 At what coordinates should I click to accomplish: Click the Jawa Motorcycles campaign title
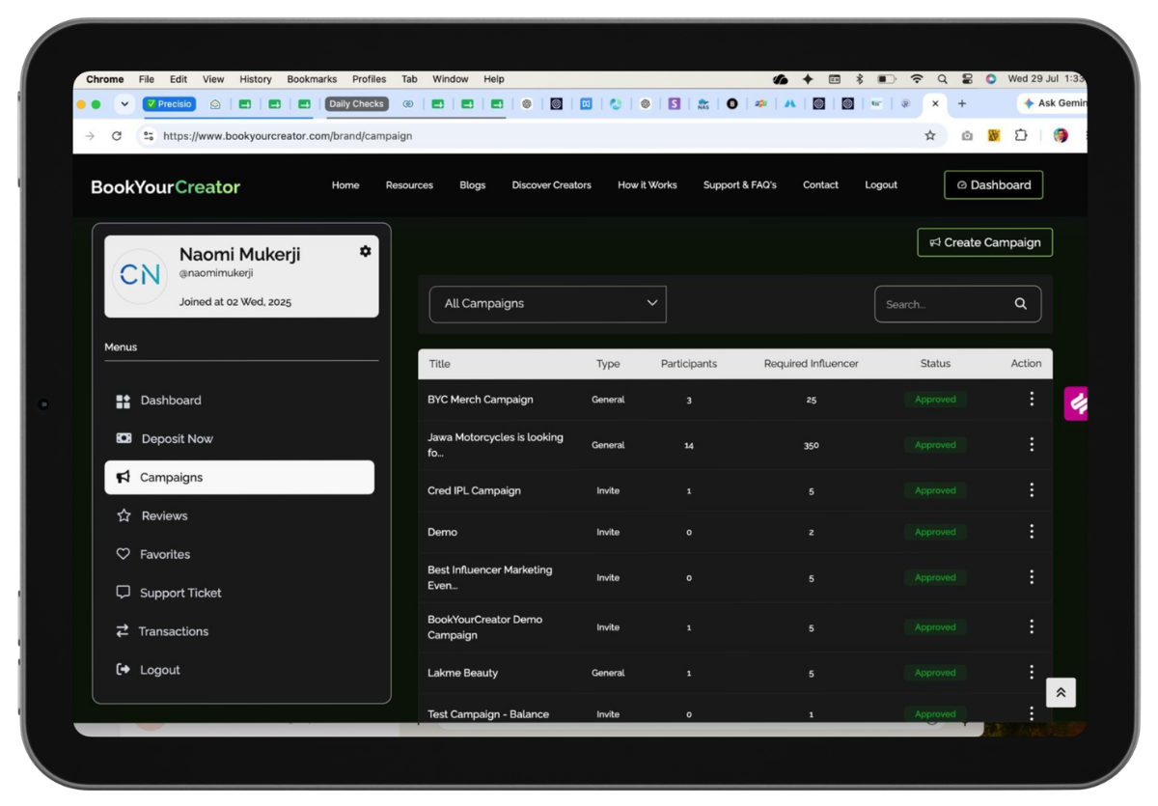(x=495, y=445)
